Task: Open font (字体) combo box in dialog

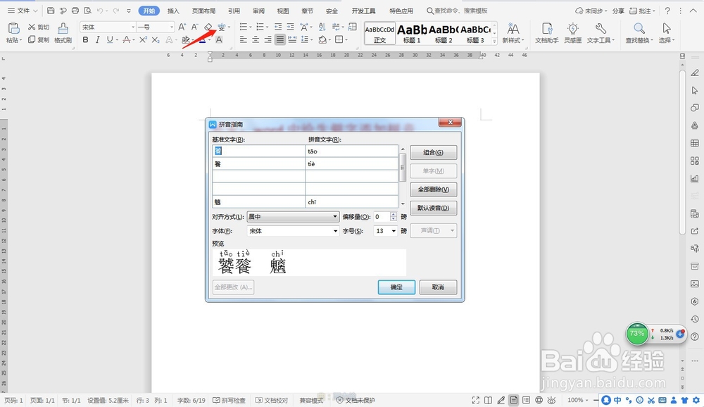Action: click(293, 231)
